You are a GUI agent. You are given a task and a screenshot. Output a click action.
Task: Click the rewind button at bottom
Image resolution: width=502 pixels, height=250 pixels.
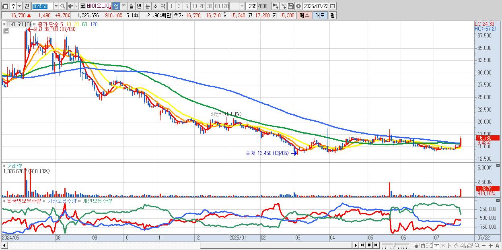[x=362, y=245]
